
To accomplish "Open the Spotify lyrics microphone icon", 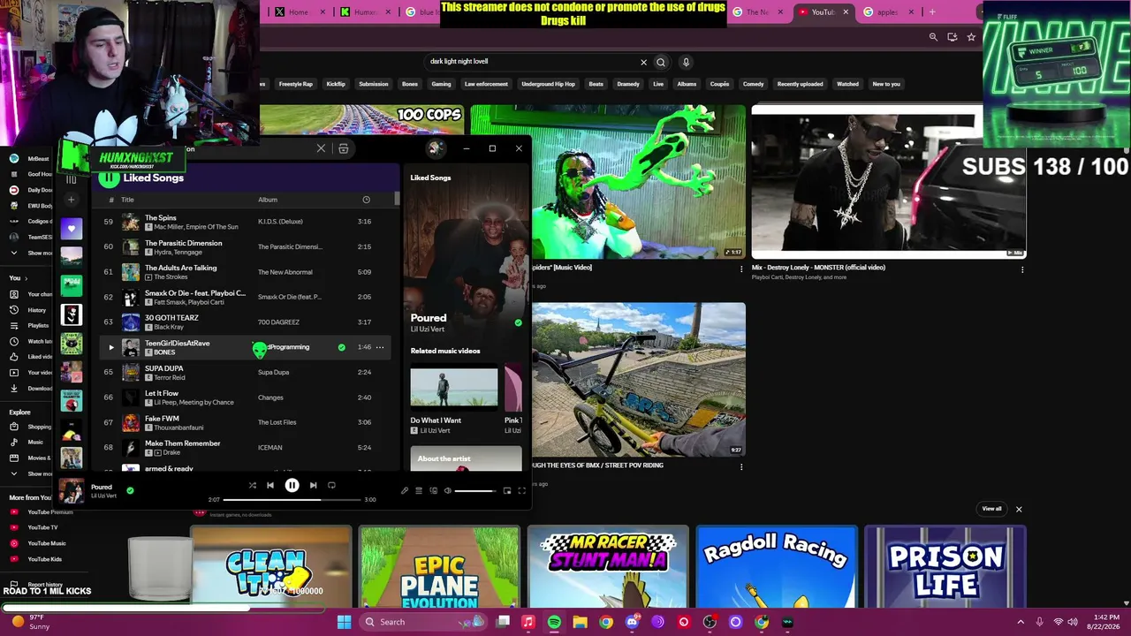I will 405,490.
